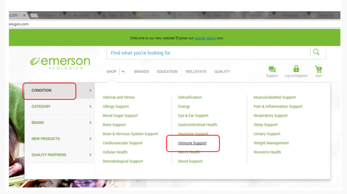
Task: Expand the BRAND chevron
Action: 90,122
